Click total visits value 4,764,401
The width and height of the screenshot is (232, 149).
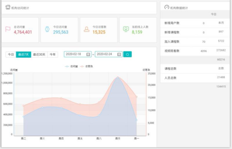(x=23, y=32)
